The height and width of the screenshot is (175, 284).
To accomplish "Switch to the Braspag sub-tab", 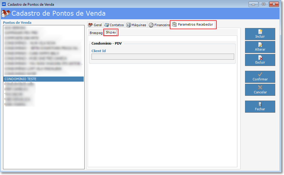I will click(x=96, y=33).
